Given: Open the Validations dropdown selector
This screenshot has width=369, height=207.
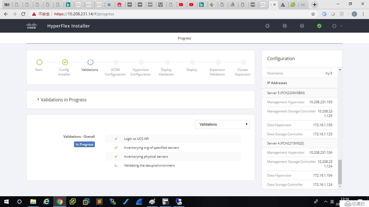Looking at the screenshot, I should tap(222, 124).
